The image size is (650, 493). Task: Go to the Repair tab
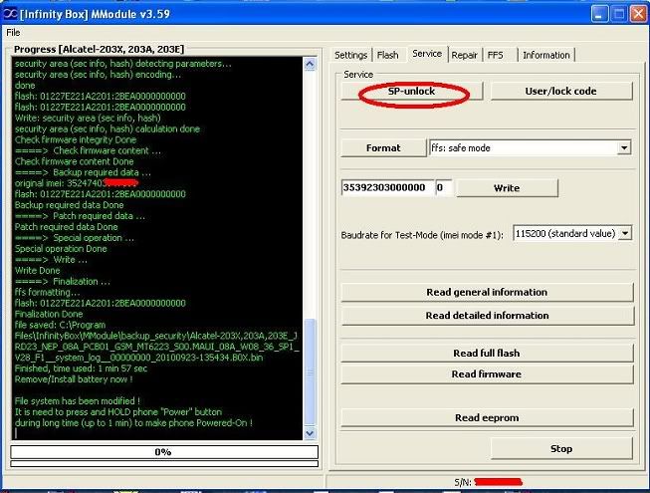click(x=464, y=55)
